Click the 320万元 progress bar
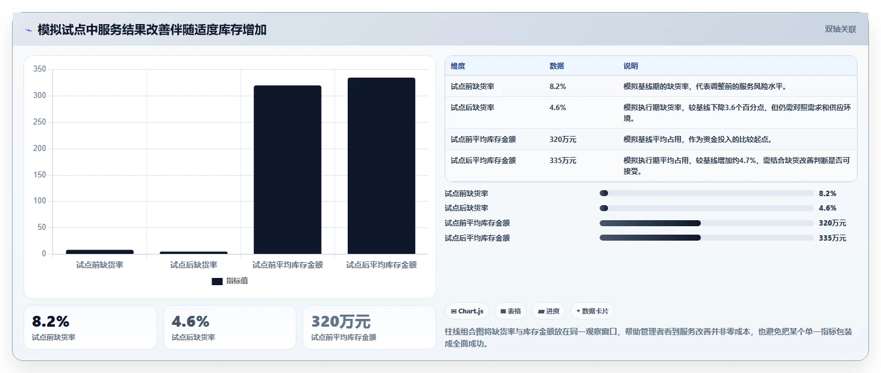This screenshot has height=373, width=881. coord(707,223)
